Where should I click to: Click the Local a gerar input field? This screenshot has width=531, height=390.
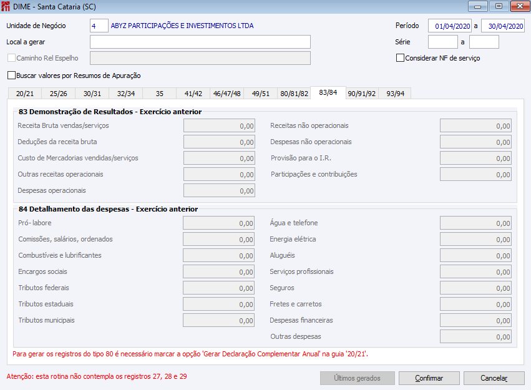pos(200,42)
